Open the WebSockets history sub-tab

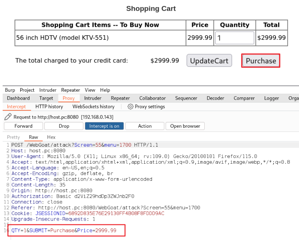(94, 106)
